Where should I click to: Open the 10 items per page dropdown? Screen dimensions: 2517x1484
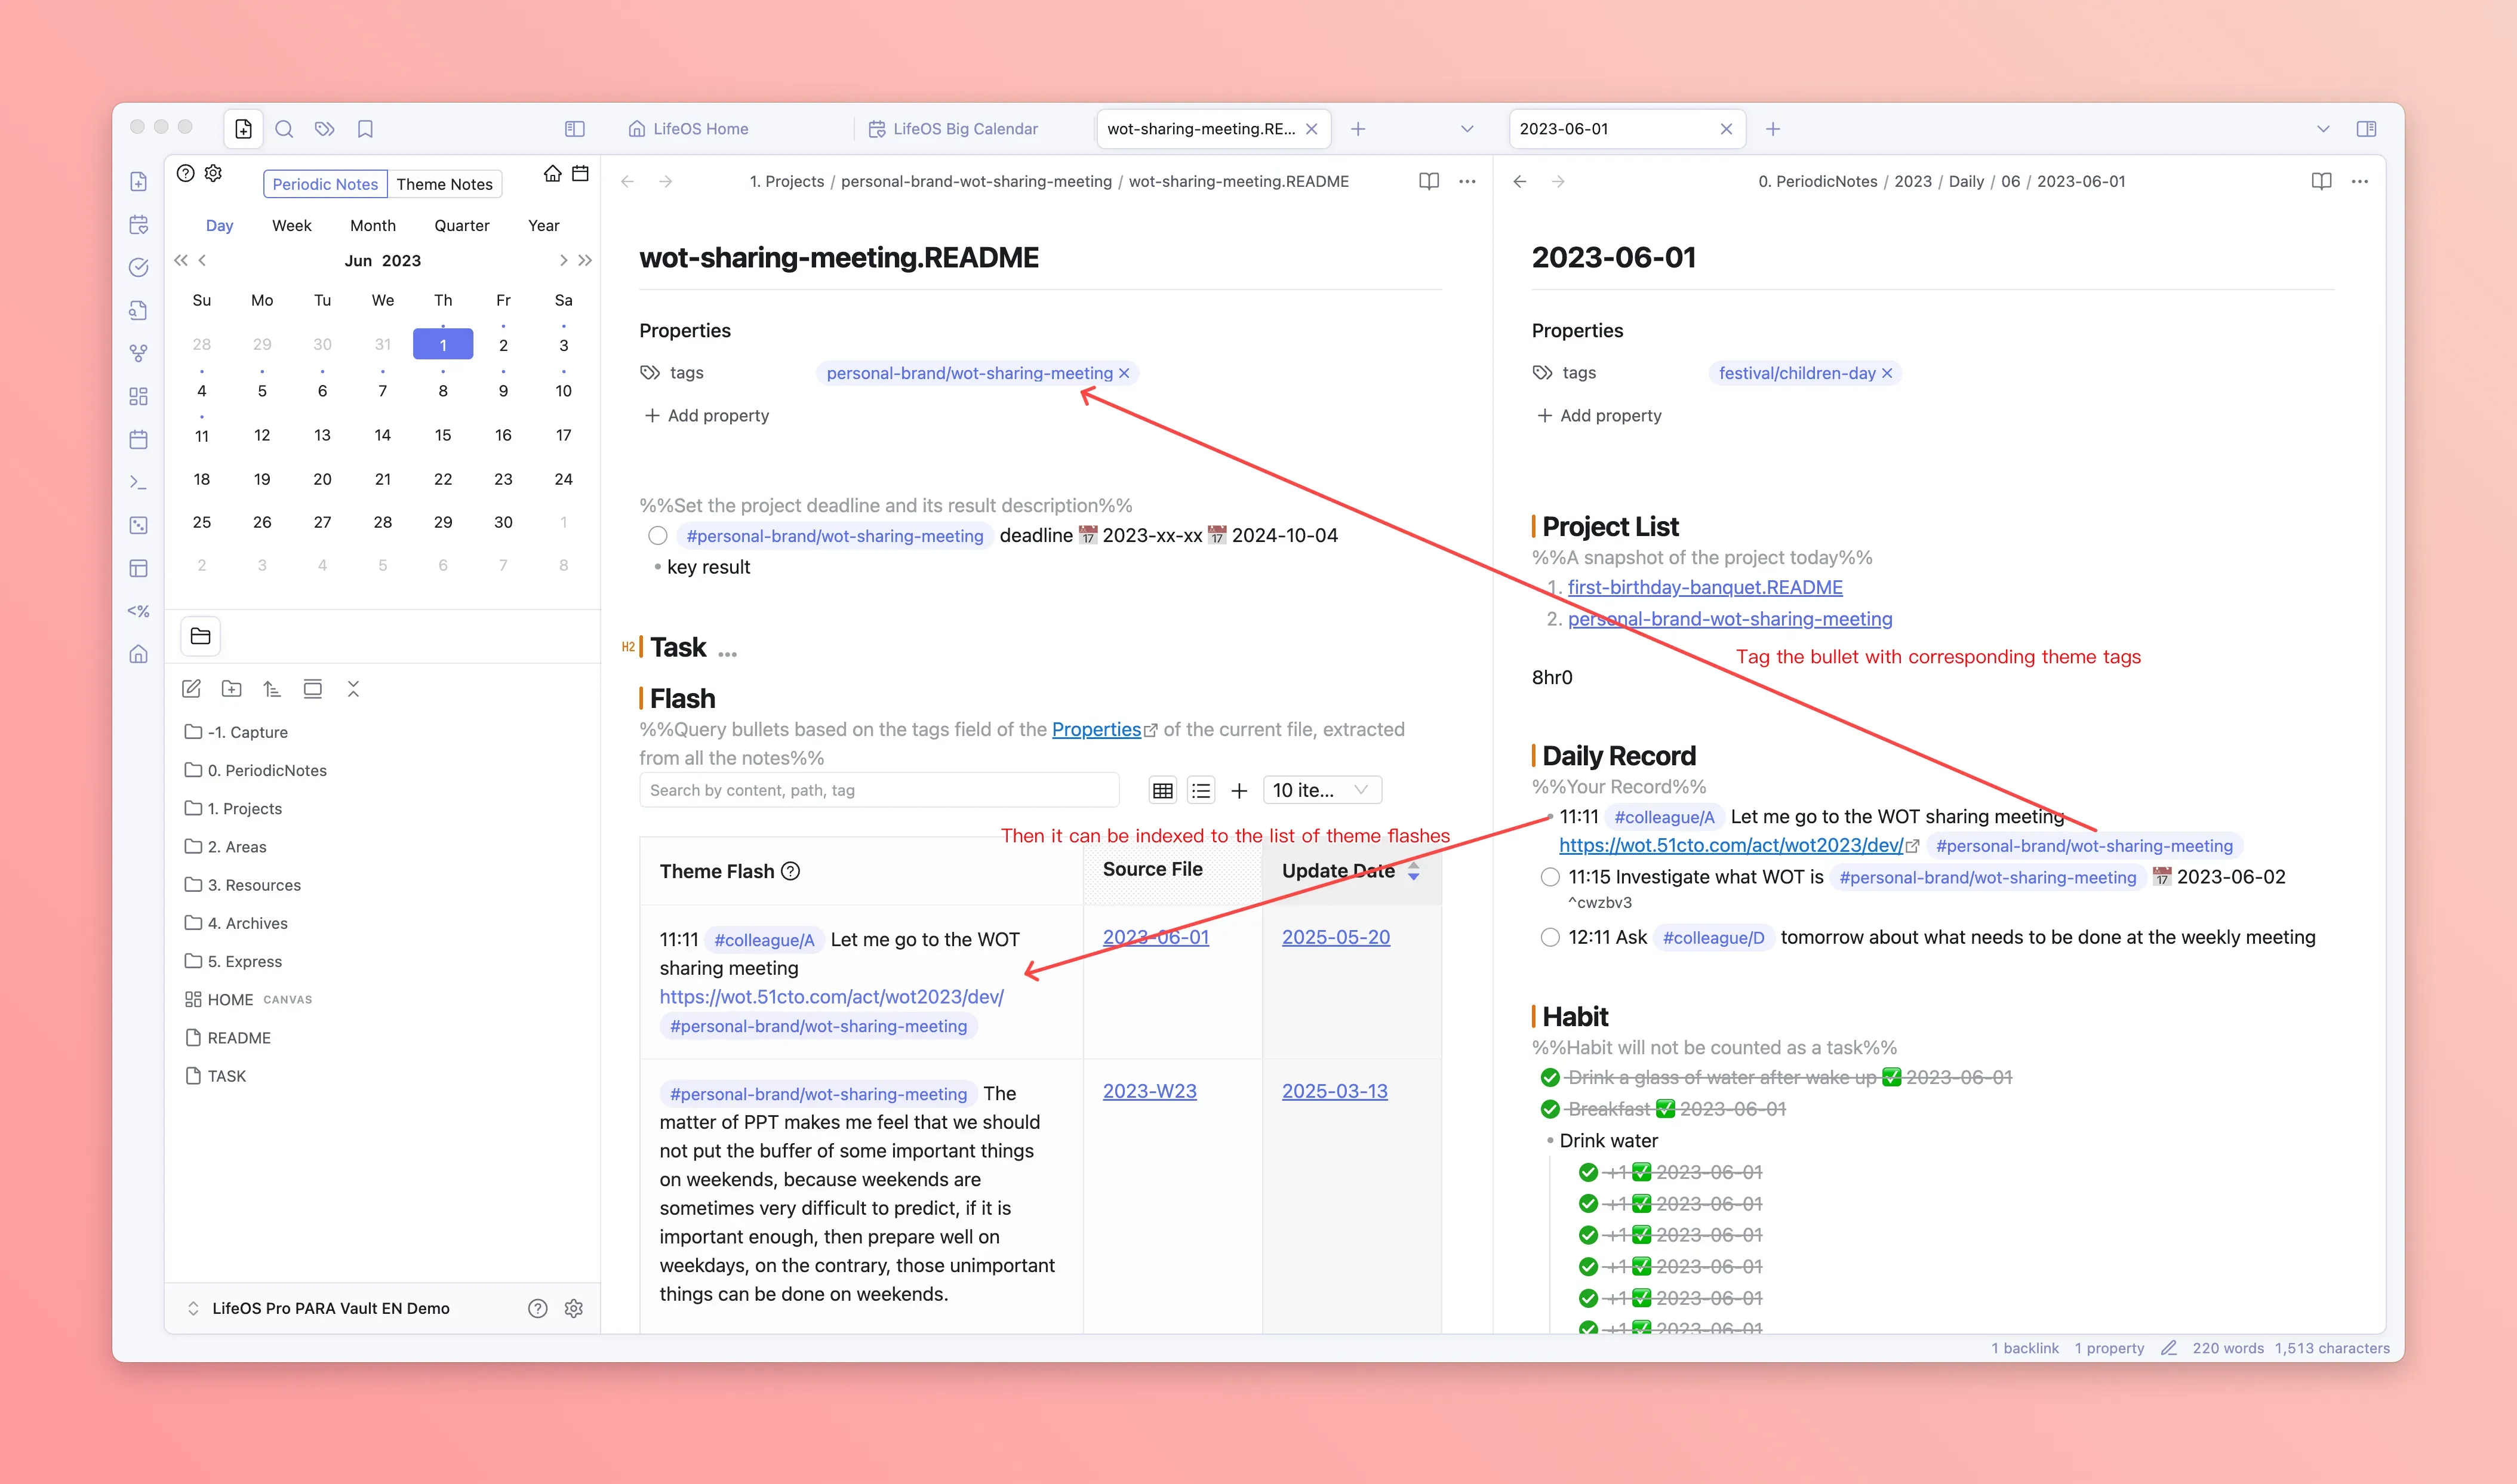coord(1321,790)
